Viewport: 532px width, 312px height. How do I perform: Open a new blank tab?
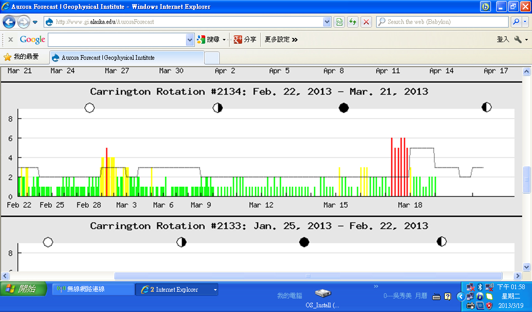click(212, 58)
